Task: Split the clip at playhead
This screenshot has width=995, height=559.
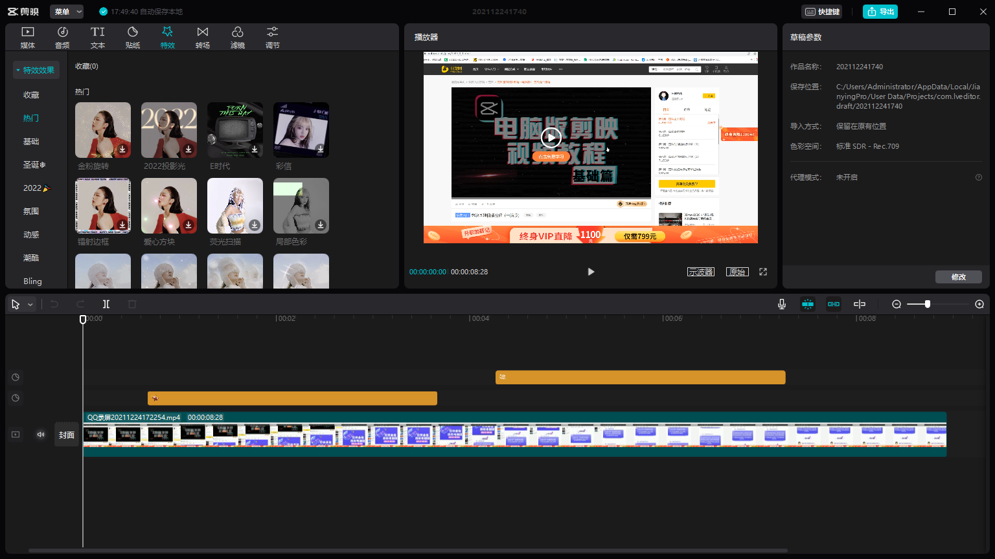Action: 106,304
